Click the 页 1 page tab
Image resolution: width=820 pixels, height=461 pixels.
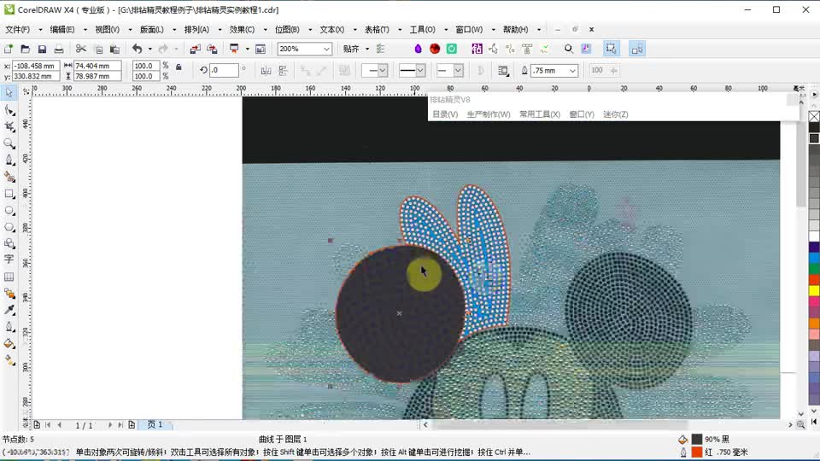tap(155, 424)
